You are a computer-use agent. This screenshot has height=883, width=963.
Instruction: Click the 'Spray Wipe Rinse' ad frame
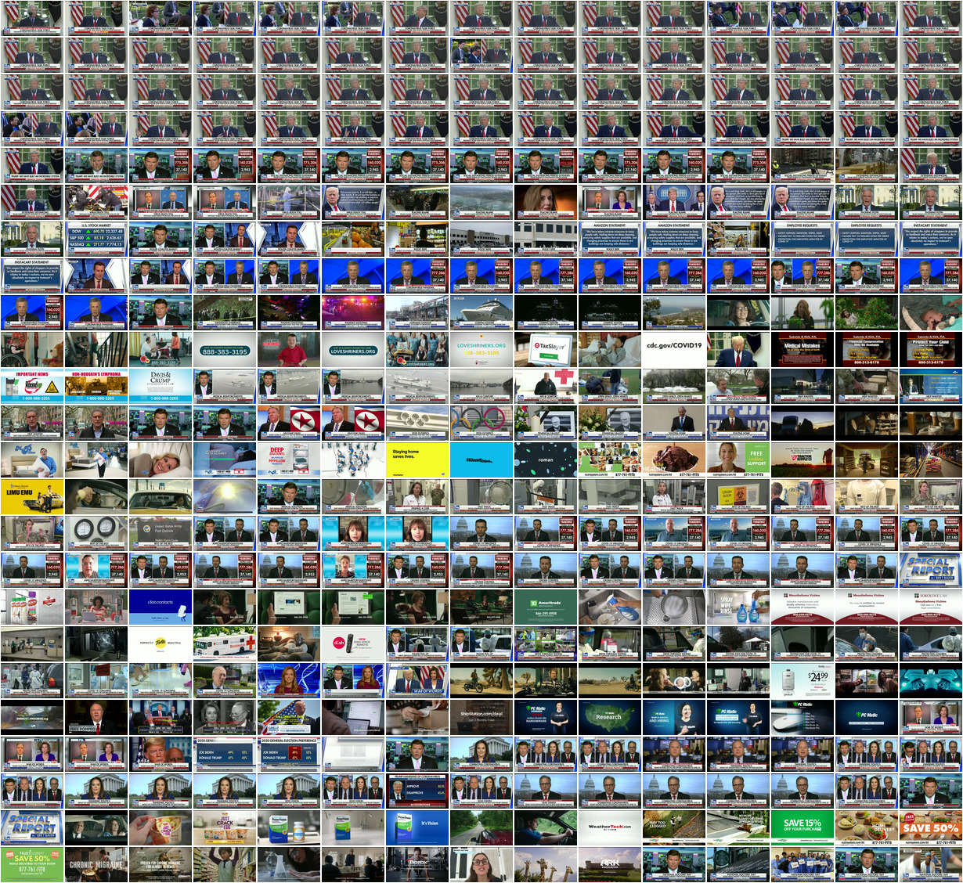738,607
